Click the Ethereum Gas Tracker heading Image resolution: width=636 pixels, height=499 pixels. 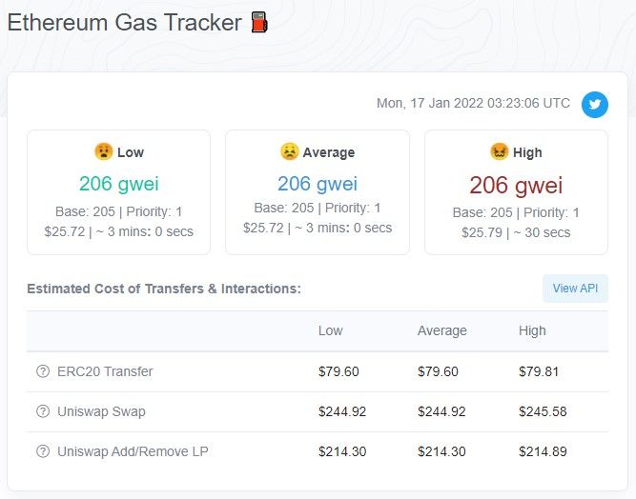click(x=125, y=22)
